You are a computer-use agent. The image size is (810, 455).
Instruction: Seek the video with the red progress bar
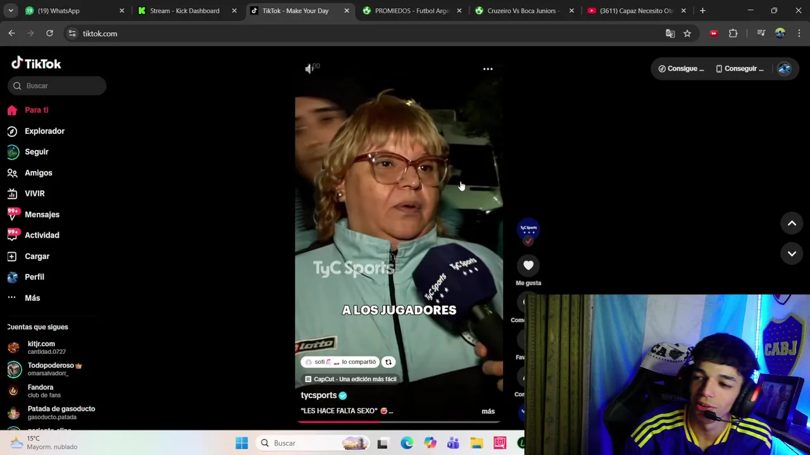click(x=399, y=421)
